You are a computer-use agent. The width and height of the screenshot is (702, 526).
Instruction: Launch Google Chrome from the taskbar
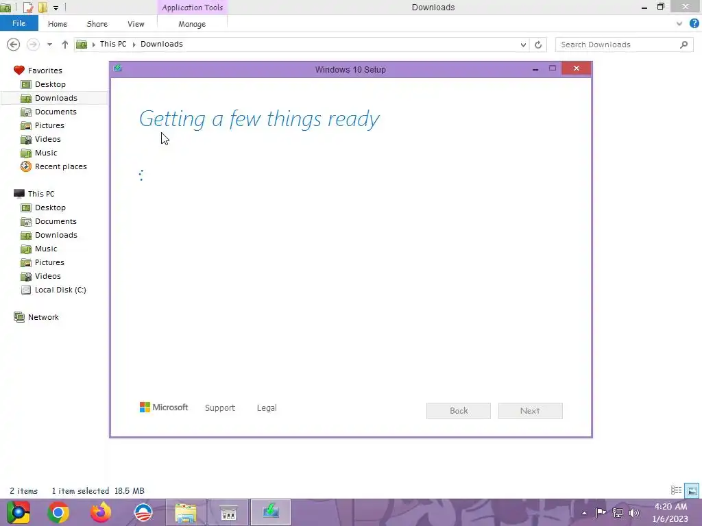click(x=58, y=512)
